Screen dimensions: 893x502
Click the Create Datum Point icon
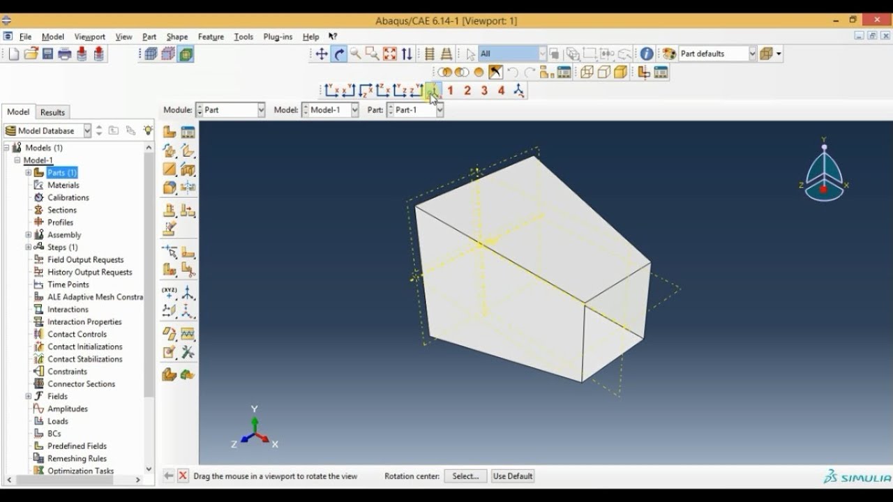pos(170,292)
